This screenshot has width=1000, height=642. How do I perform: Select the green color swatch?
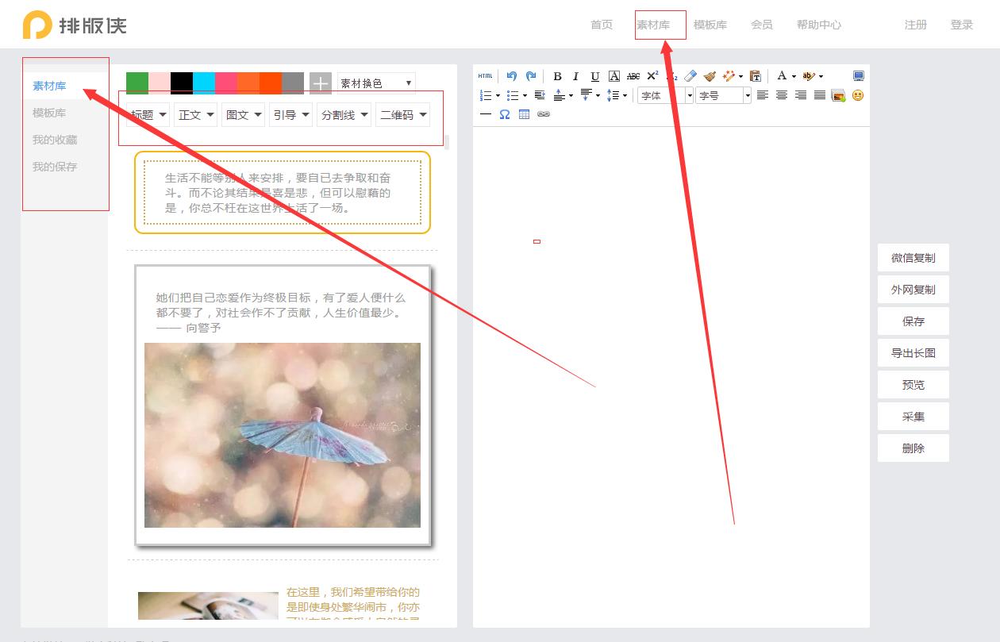[137, 82]
